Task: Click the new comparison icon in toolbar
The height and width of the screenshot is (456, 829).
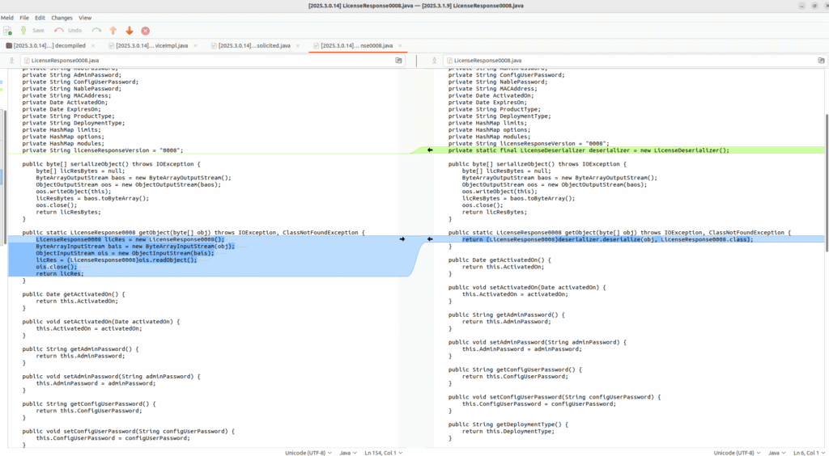Action: click(x=8, y=31)
